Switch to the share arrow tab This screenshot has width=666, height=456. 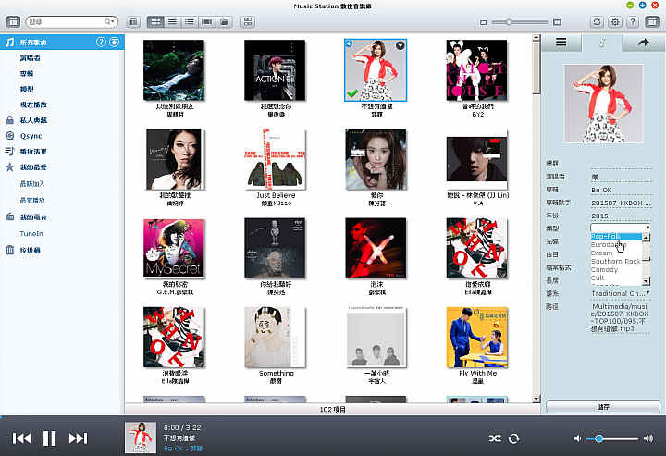point(644,43)
